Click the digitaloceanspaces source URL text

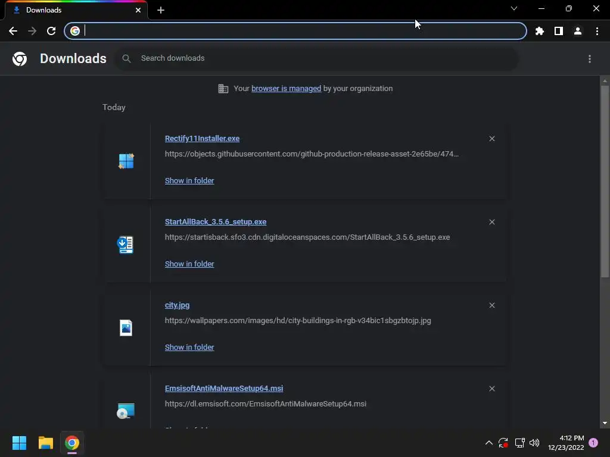[307, 237]
